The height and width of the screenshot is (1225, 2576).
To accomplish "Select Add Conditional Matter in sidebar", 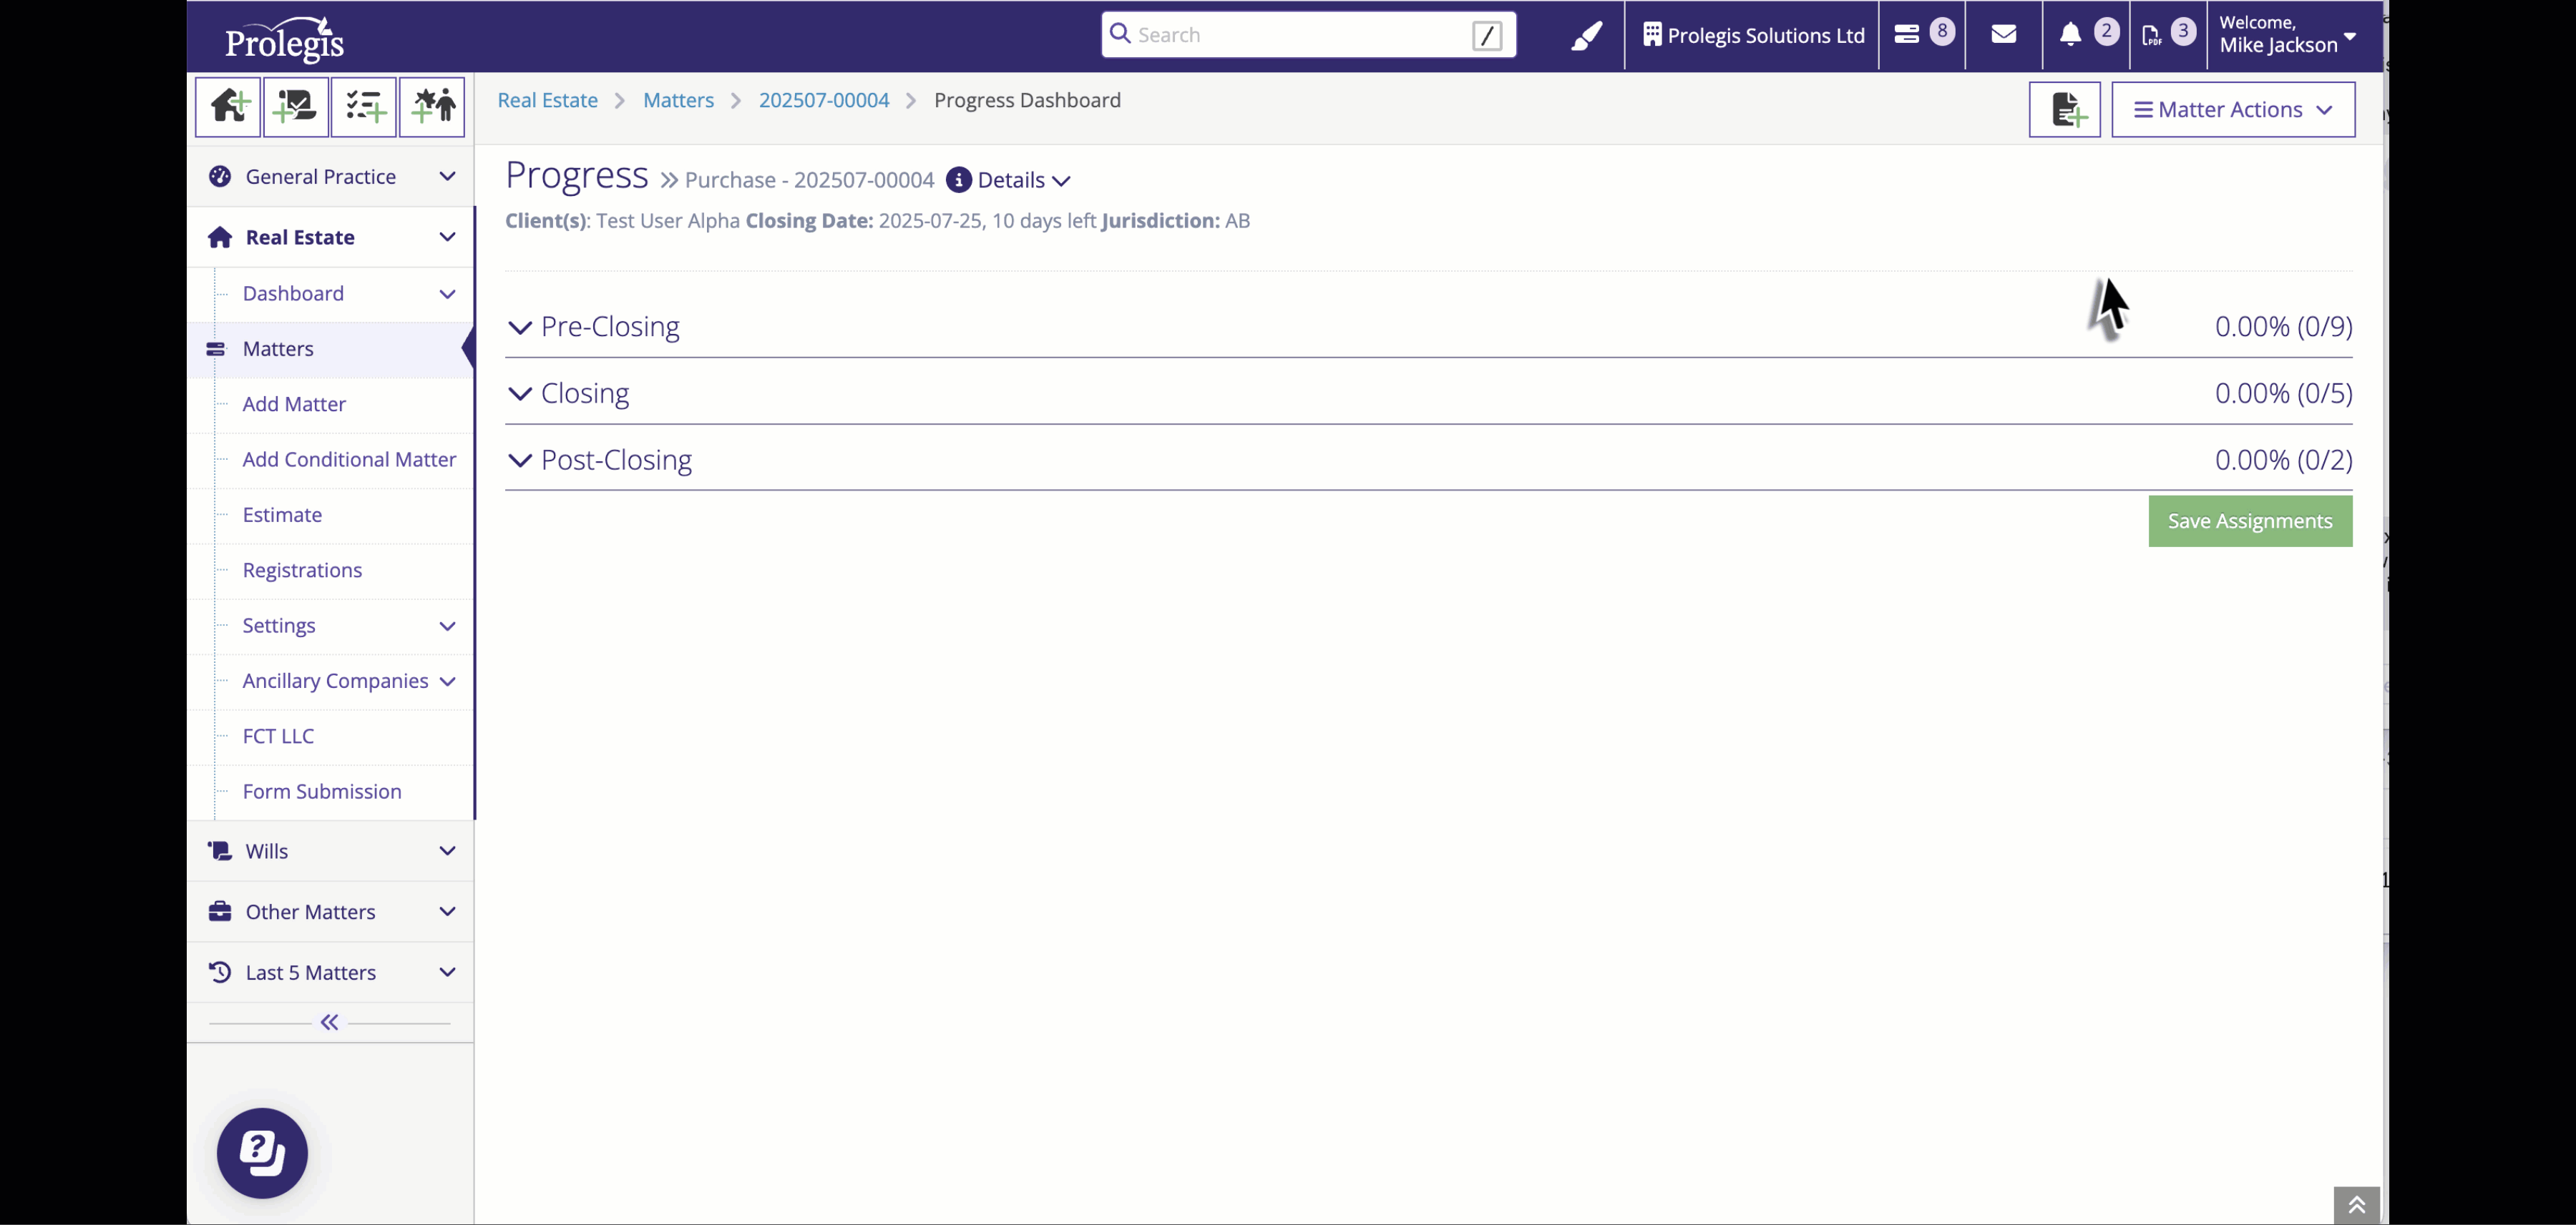I will click(349, 460).
